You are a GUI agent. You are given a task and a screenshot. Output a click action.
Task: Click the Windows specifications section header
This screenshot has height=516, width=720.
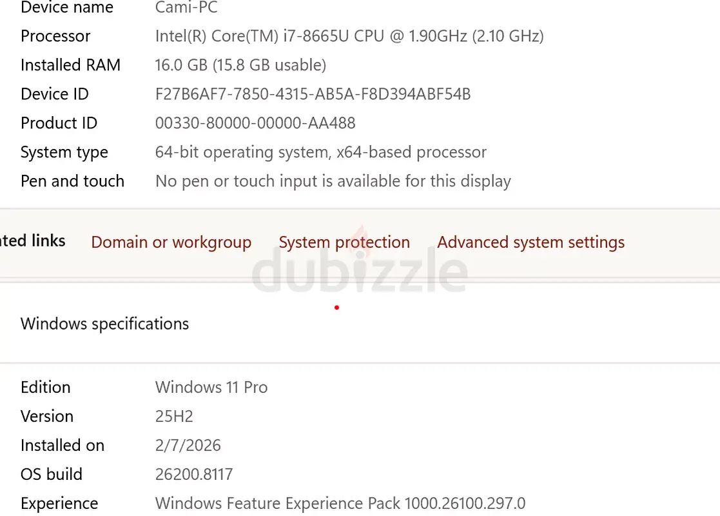point(104,324)
